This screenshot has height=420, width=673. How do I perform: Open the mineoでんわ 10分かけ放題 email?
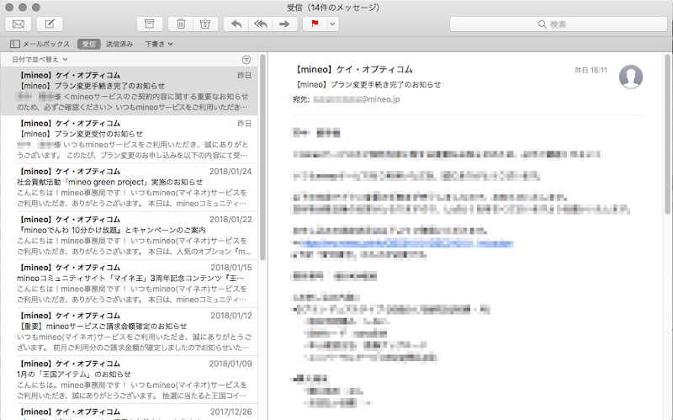(129, 236)
